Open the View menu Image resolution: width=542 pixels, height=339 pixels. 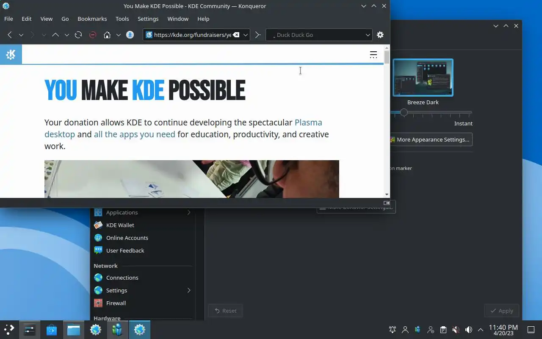47,19
